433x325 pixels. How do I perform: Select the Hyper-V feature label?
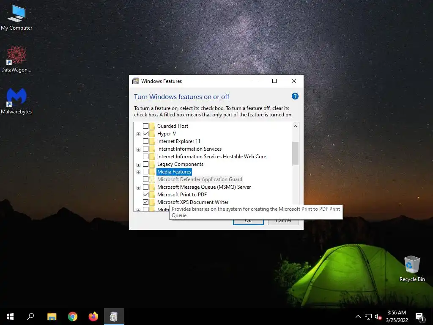(167, 133)
